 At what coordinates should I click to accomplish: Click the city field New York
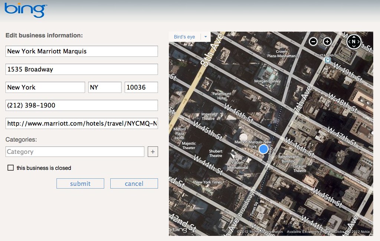45,87
